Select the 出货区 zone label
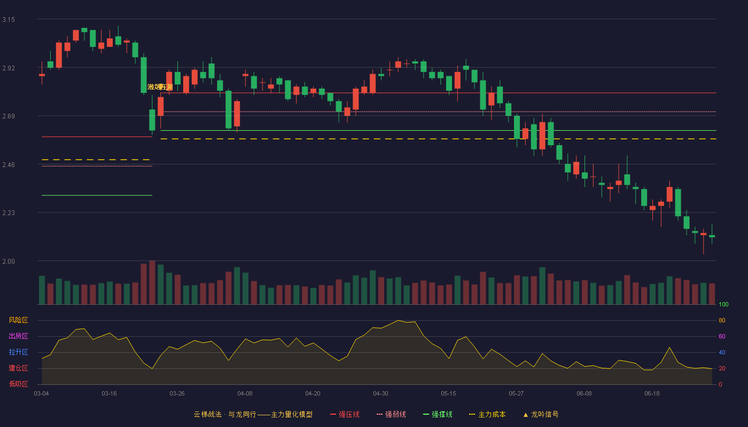 pos(18,336)
